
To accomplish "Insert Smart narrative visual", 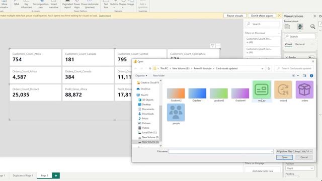I will coord(54,5).
